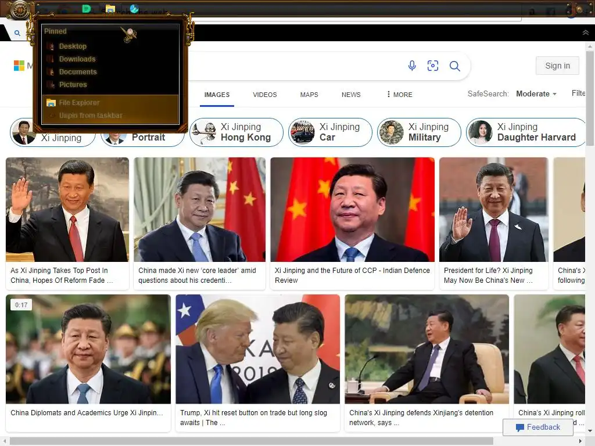
Task: Click the scroll up arrow at top right
Action: pos(590,46)
